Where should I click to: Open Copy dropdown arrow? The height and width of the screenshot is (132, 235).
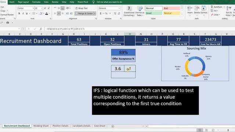(7, 11)
